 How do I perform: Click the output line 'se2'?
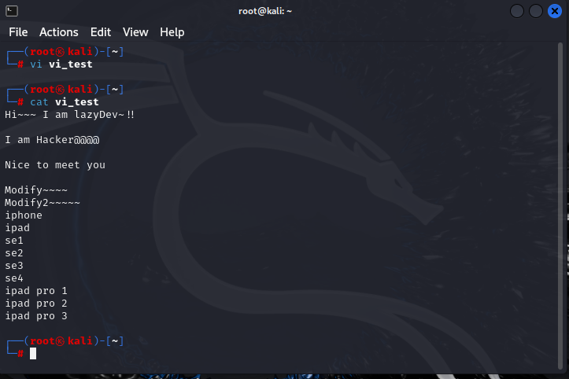point(14,253)
